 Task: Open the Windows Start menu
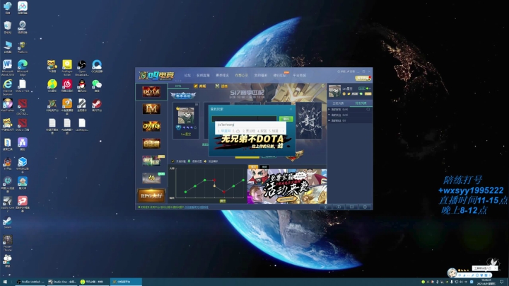tap(5, 282)
